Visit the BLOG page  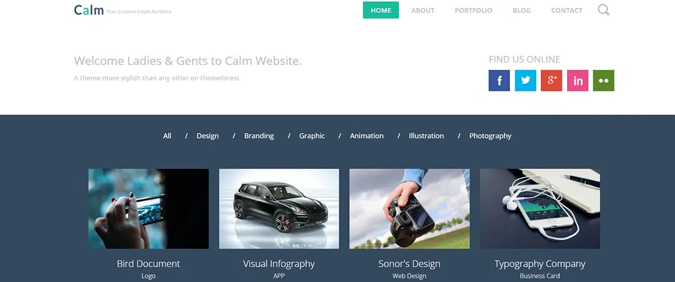[522, 10]
